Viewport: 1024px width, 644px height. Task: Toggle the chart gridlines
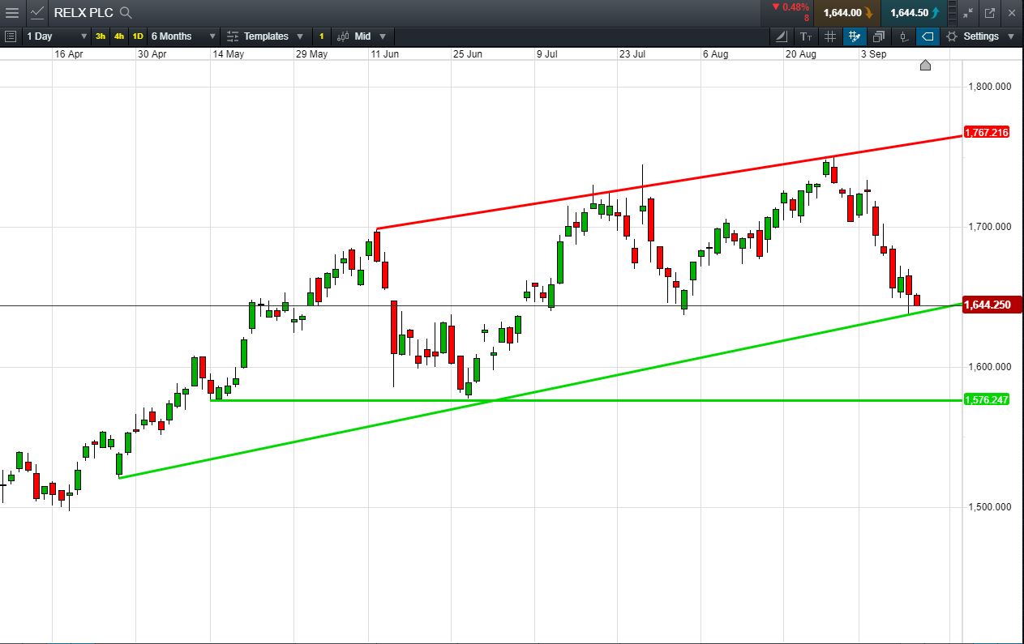click(x=829, y=36)
